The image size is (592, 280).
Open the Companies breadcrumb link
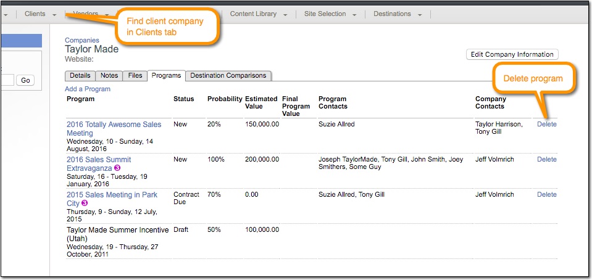(82, 40)
